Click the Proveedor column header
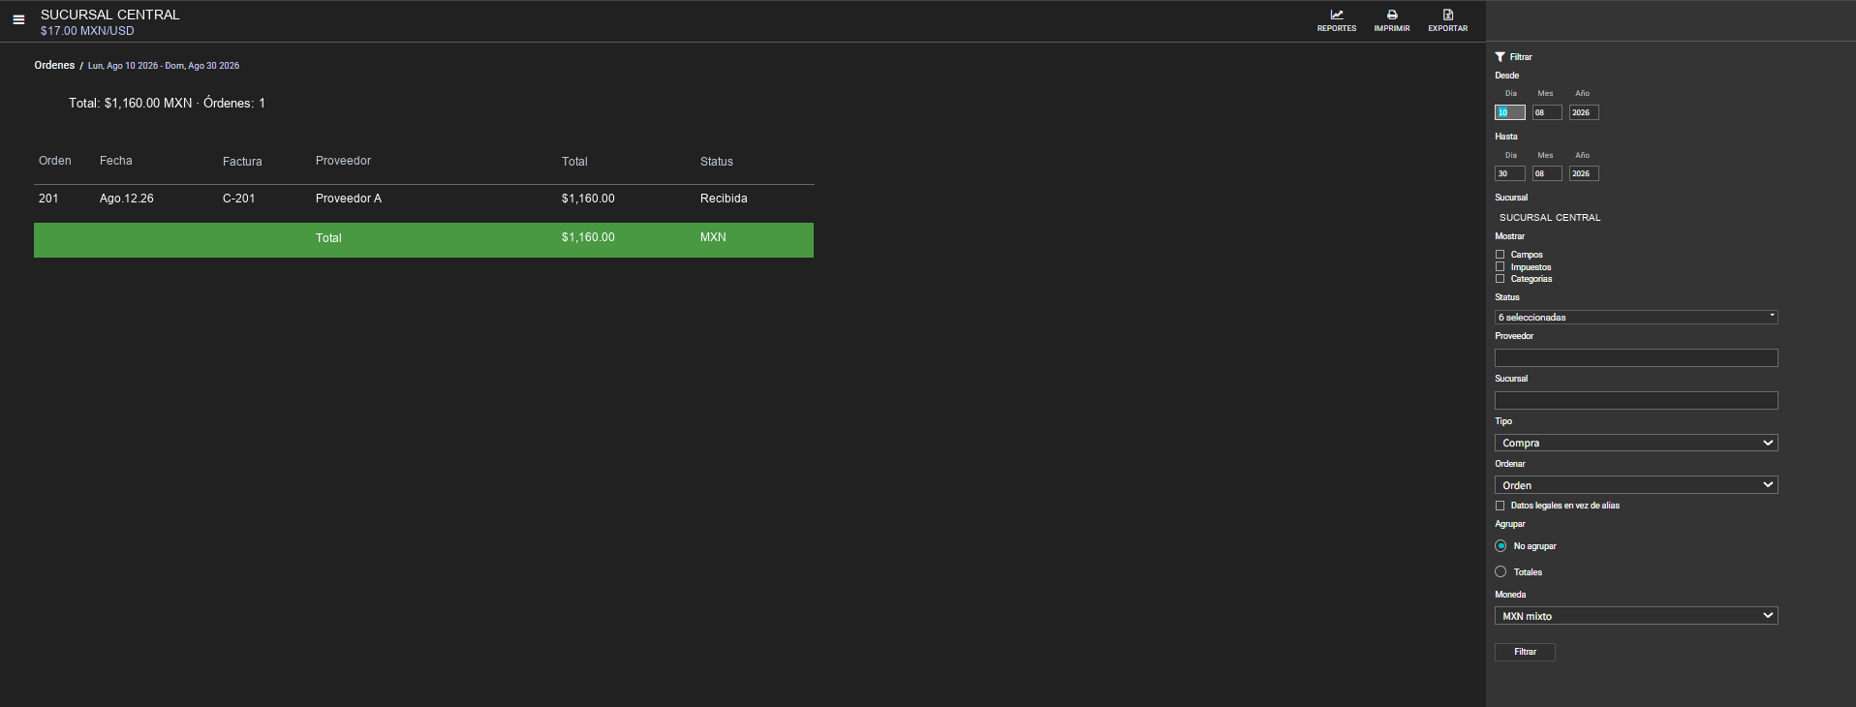1856x707 pixels. click(x=343, y=161)
